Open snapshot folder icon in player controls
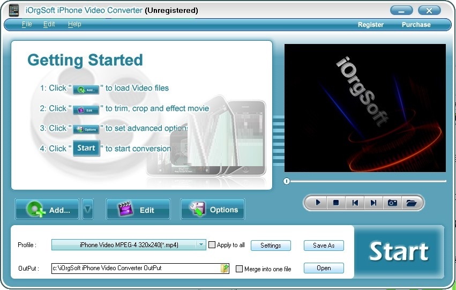This screenshot has width=456, height=290. 411,203
